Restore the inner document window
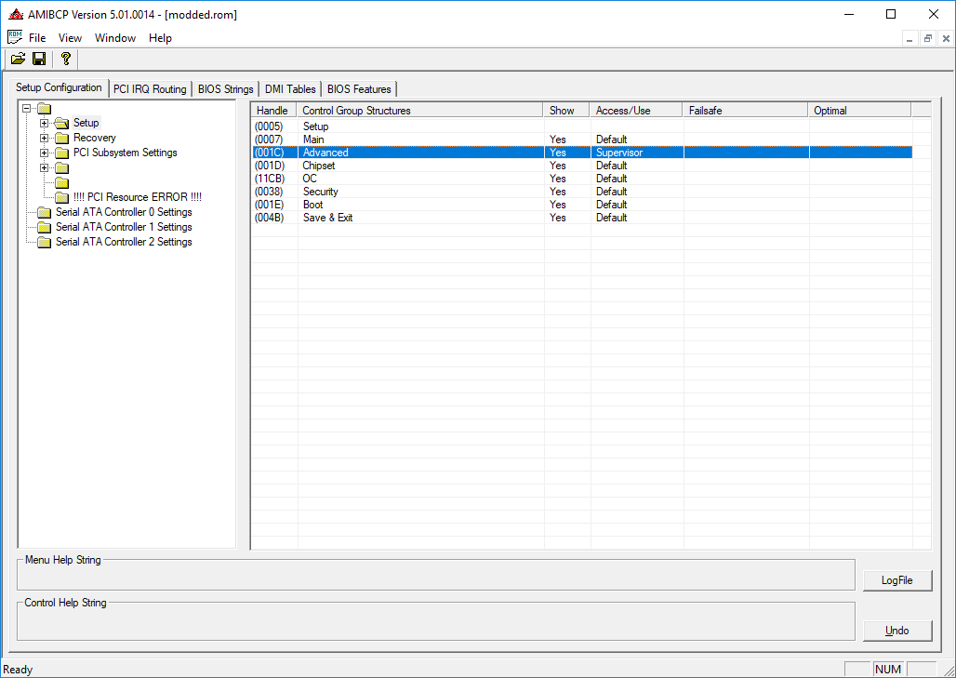Viewport: 956px width, 678px height. pos(928,38)
